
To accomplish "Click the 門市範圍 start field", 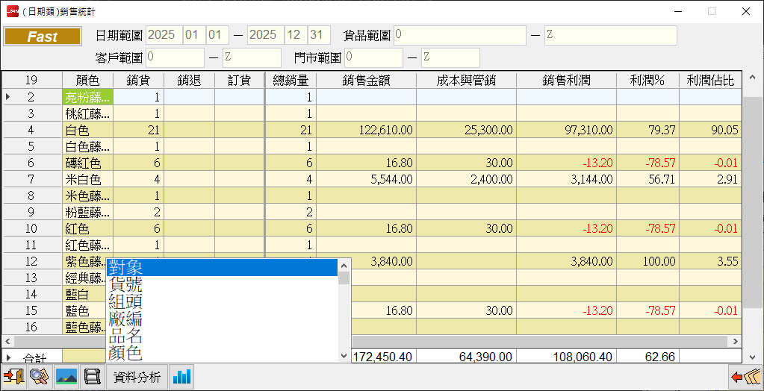I will [x=373, y=57].
